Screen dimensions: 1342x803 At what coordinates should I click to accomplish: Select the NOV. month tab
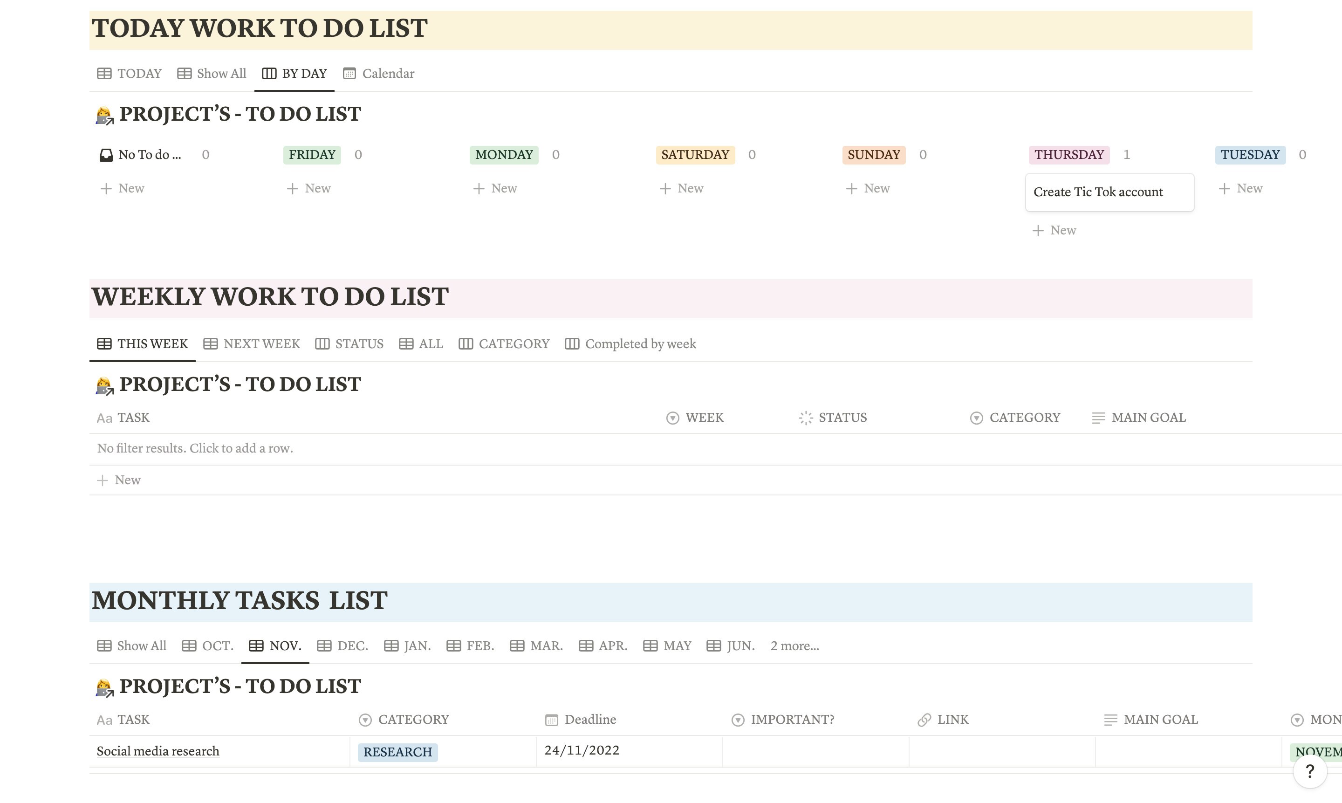coord(275,646)
